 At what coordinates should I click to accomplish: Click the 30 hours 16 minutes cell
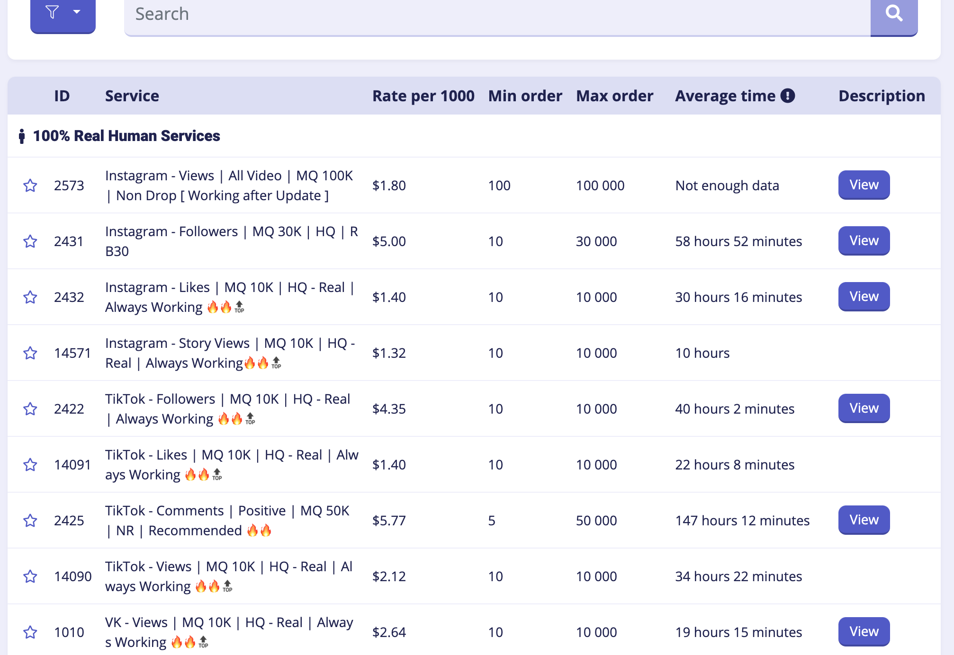738,297
